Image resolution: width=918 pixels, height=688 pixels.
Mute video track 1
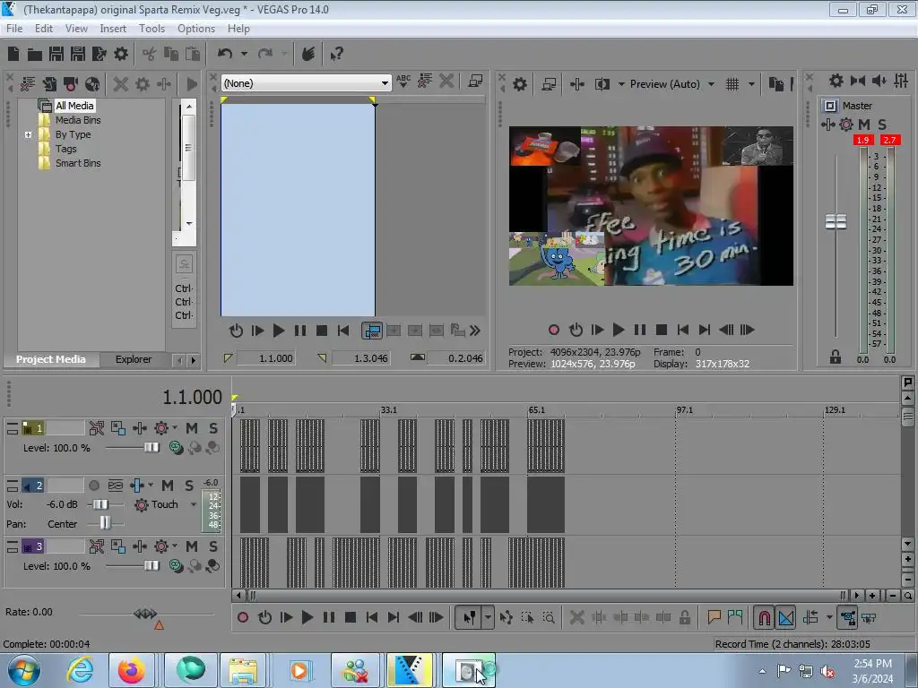(x=192, y=428)
